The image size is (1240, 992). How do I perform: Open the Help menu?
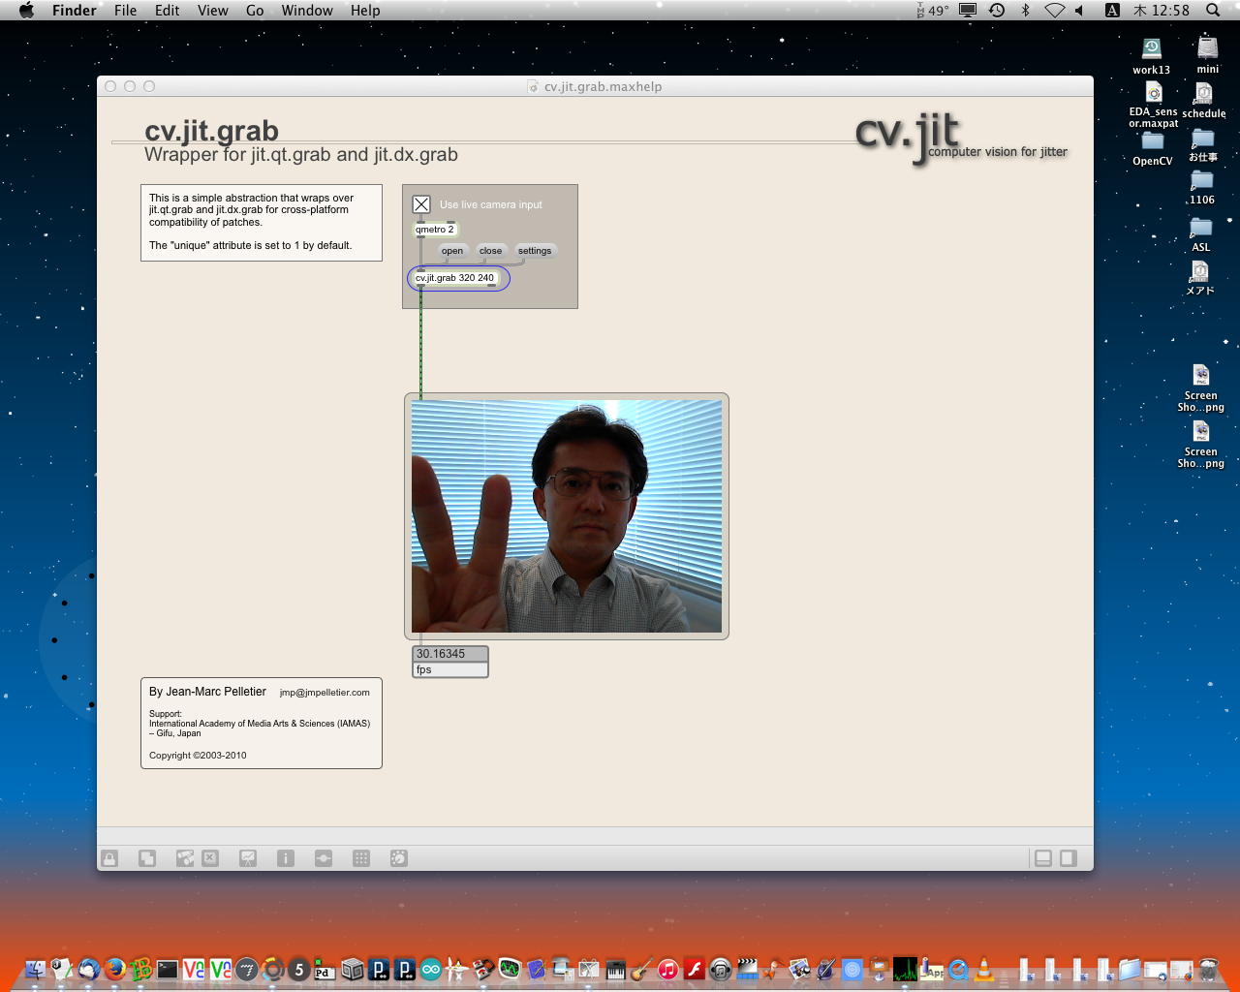(x=365, y=11)
